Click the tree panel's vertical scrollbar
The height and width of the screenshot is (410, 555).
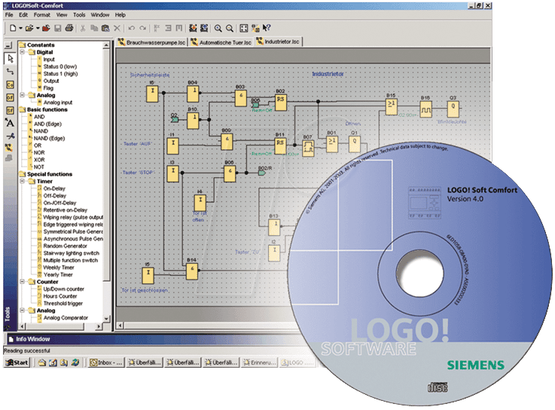click(x=107, y=188)
